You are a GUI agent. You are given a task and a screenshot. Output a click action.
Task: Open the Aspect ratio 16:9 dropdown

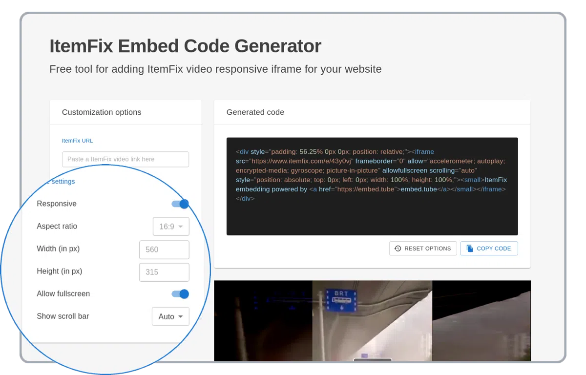pos(170,227)
